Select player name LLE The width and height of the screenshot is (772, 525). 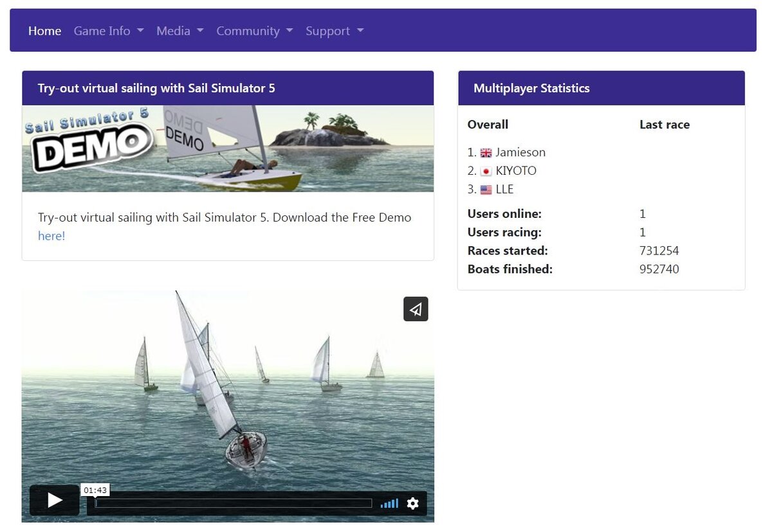[505, 190]
